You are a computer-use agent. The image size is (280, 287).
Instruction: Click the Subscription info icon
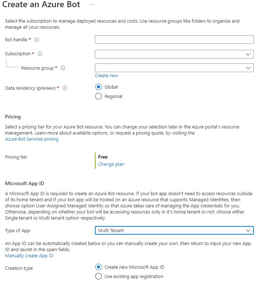point(40,54)
